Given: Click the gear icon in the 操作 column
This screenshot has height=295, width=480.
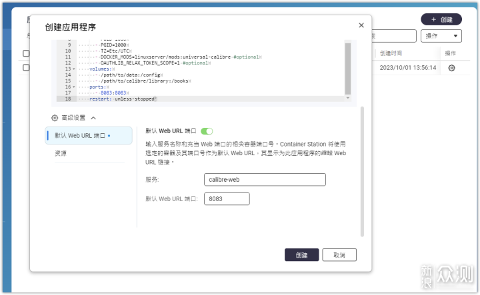Looking at the screenshot, I should (451, 68).
